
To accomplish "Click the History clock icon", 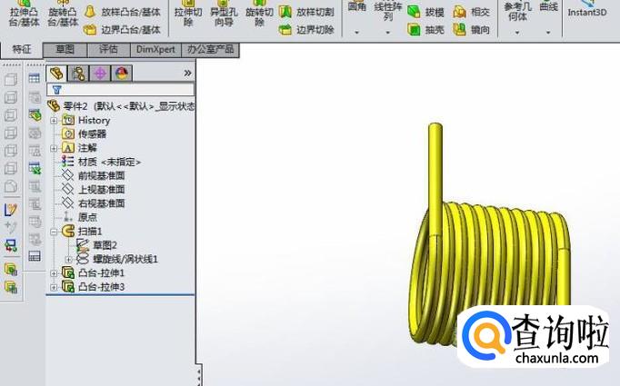I will (x=68, y=120).
